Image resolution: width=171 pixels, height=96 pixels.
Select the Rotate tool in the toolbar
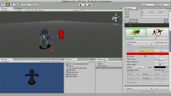point(12,5)
